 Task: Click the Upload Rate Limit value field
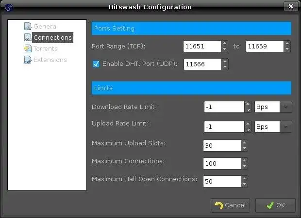click(224, 126)
